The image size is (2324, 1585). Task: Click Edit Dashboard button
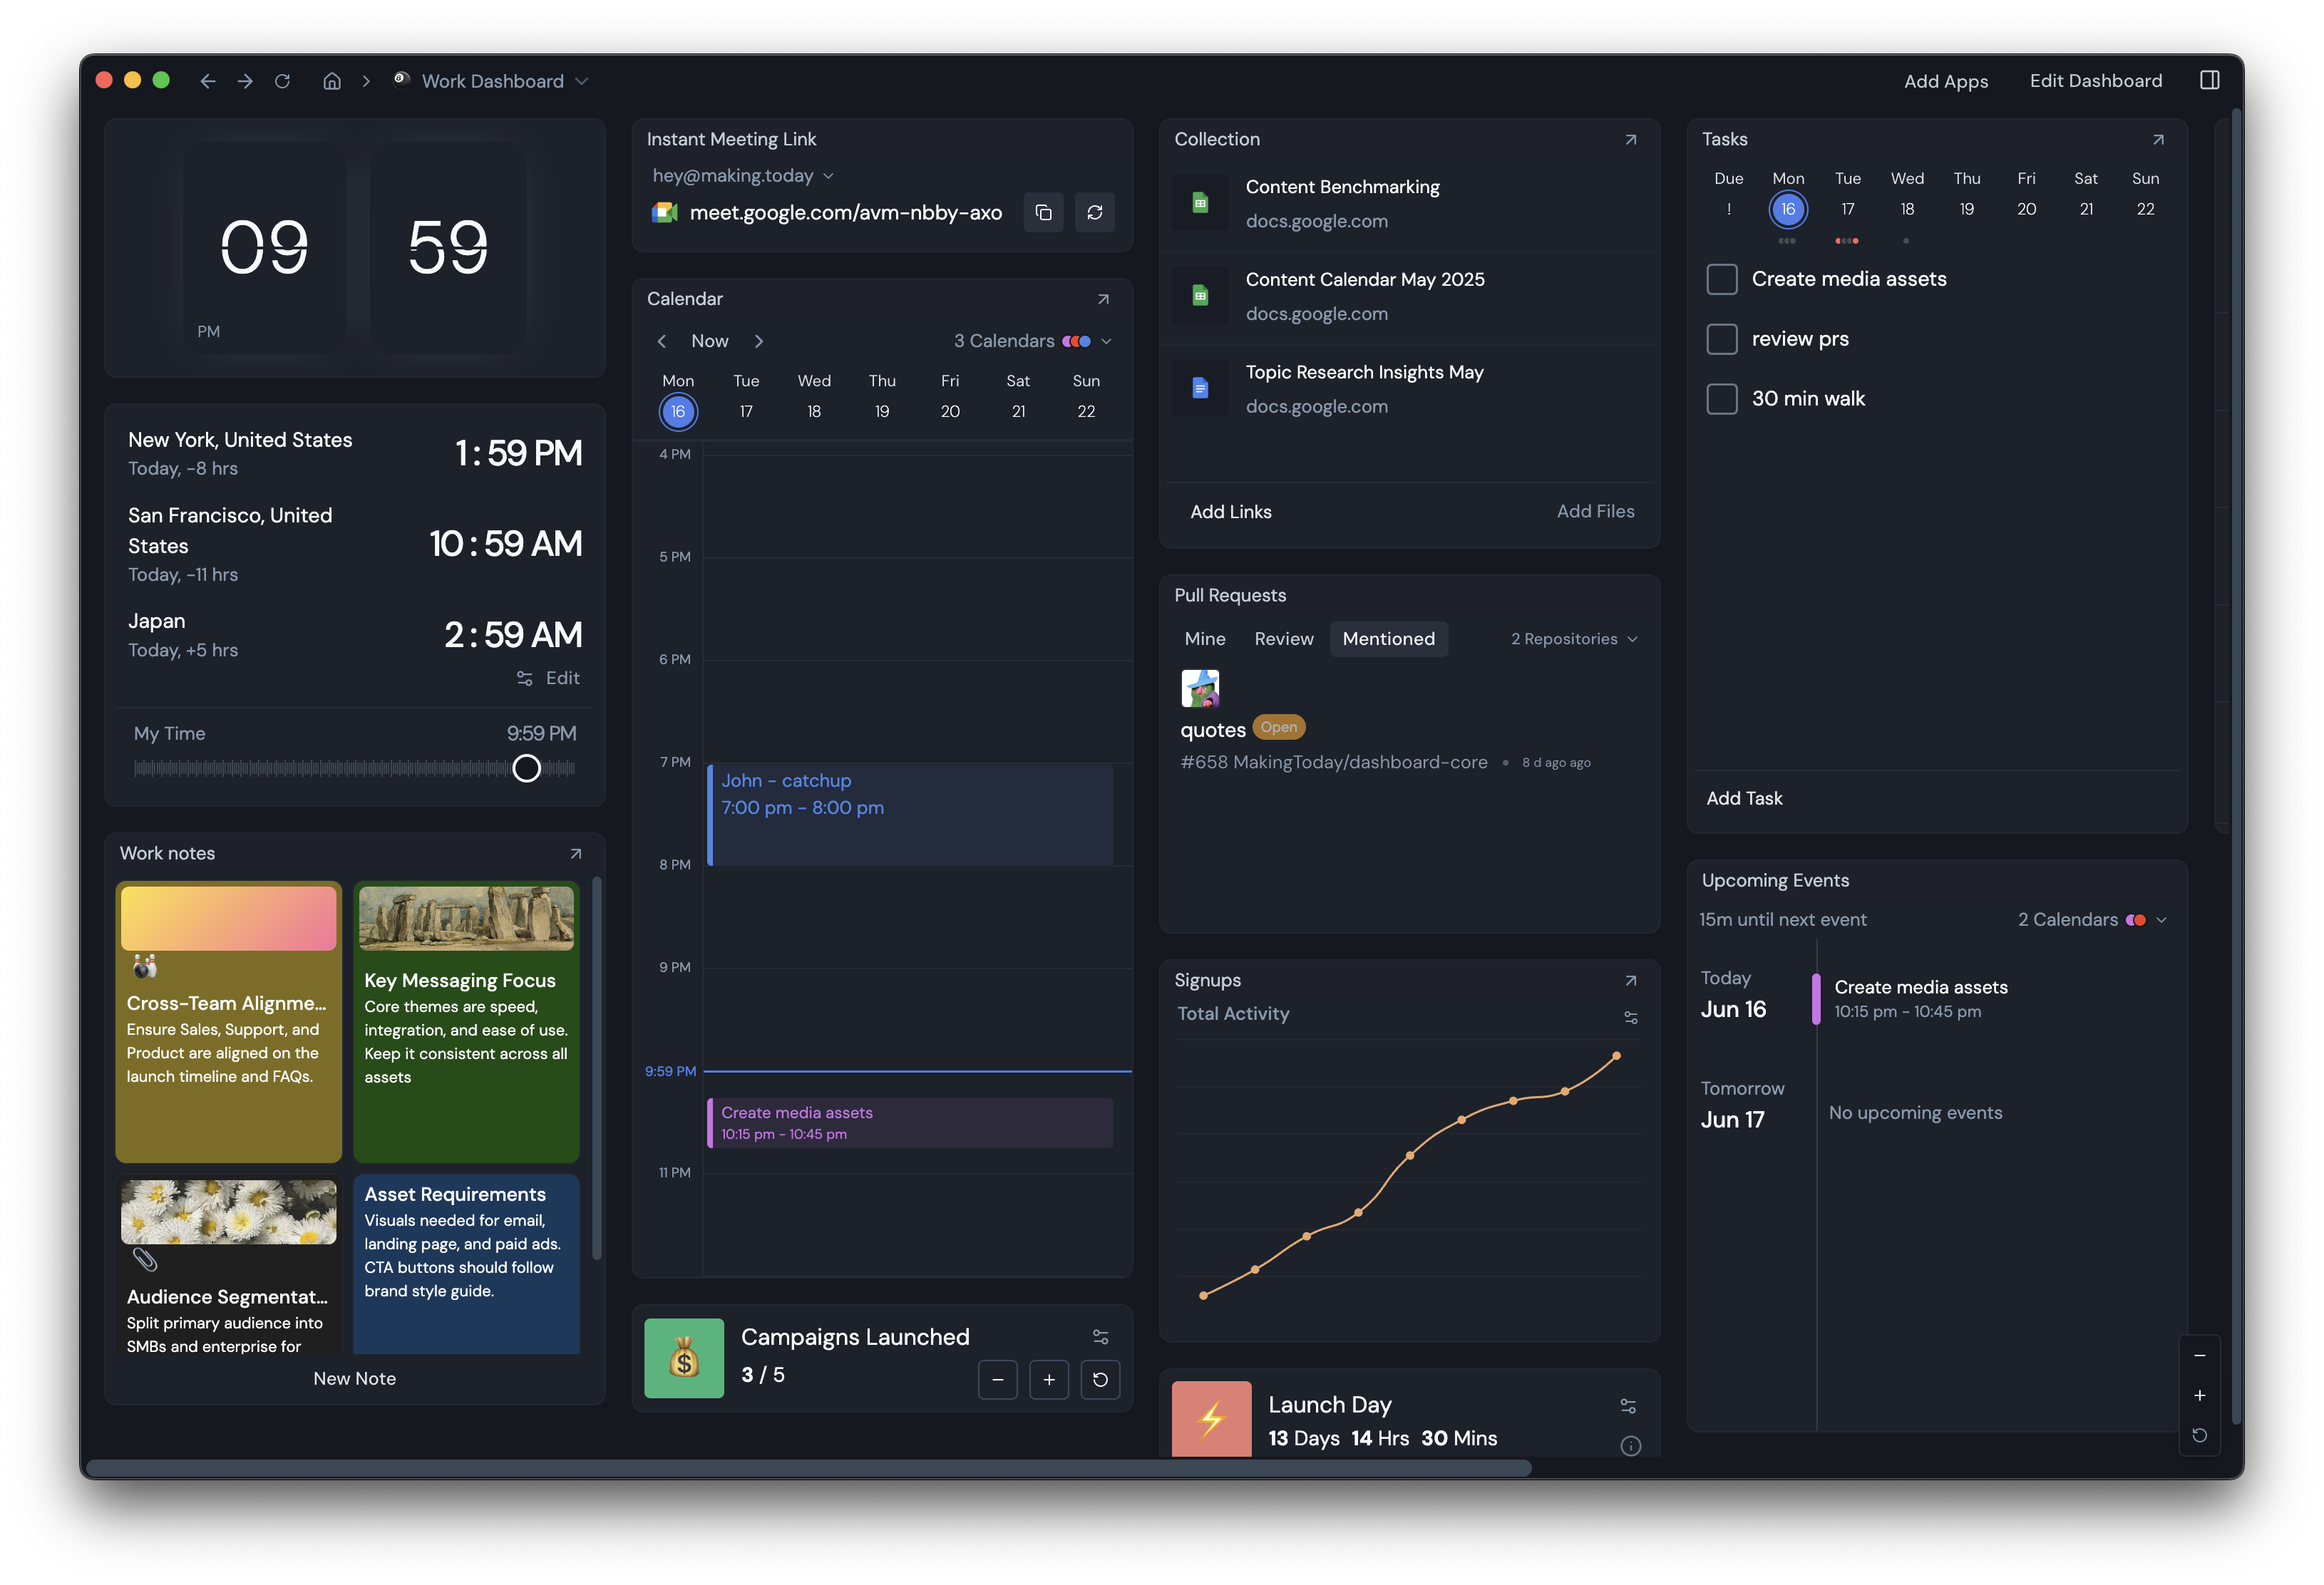coord(2095,81)
